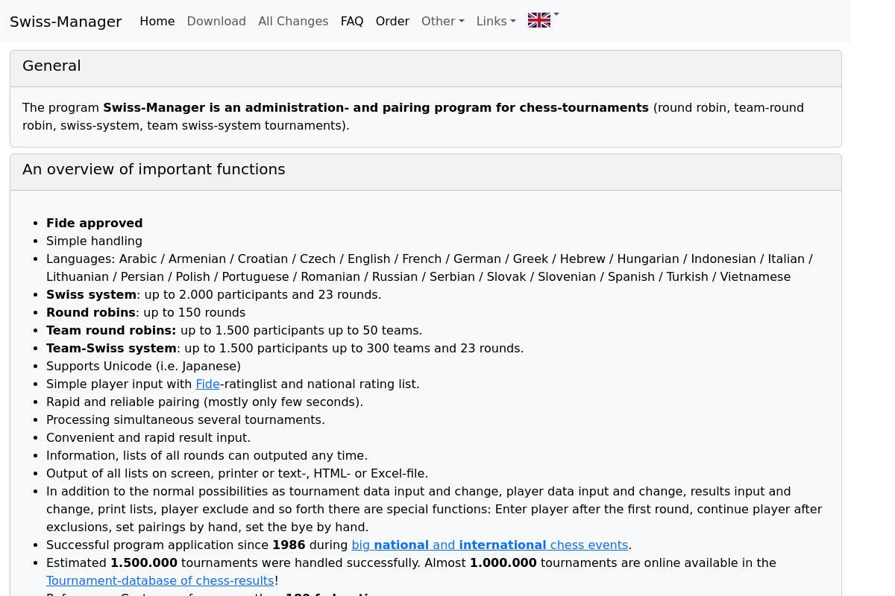Open the Download page
This screenshot has width=895, height=596.
point(216,22)
